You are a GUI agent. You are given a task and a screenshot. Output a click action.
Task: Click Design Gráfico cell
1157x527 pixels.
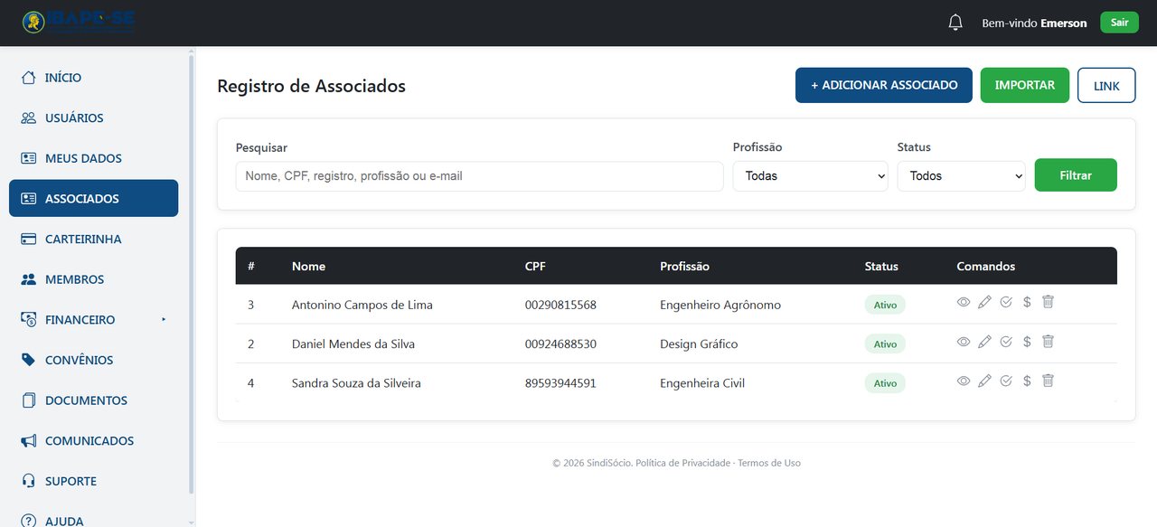(x=699, y=344)
